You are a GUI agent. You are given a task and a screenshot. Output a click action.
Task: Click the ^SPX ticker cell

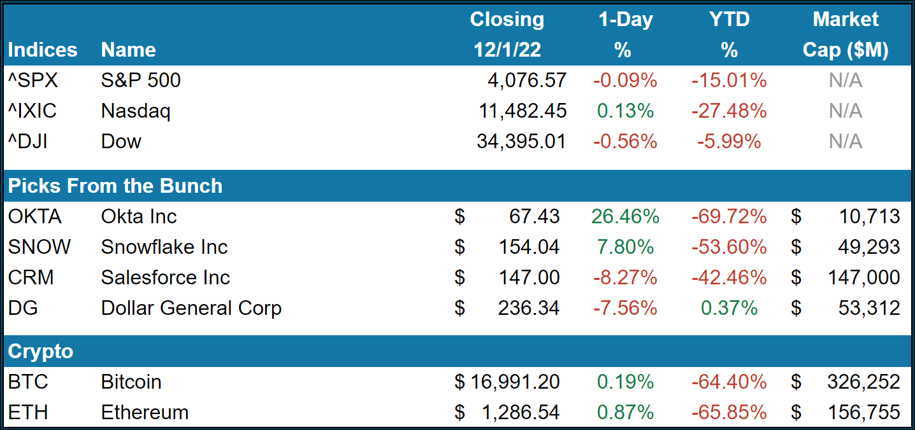[32, 80]
